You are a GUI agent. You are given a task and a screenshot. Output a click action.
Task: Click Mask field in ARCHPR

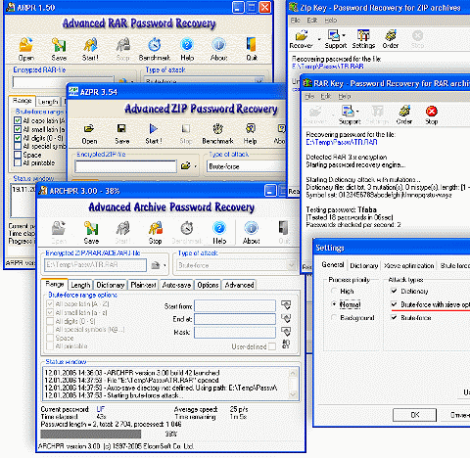(235, 332)
